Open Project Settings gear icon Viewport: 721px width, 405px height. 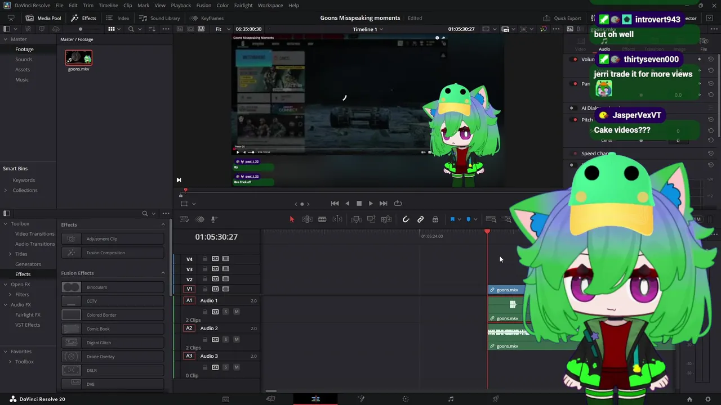click(708, 399)
